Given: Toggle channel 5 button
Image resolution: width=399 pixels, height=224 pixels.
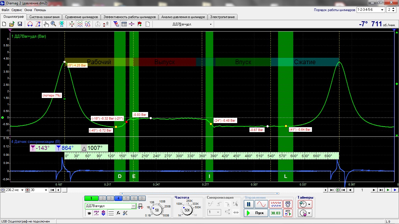Looking at the screenshot, I should [126, 198].
